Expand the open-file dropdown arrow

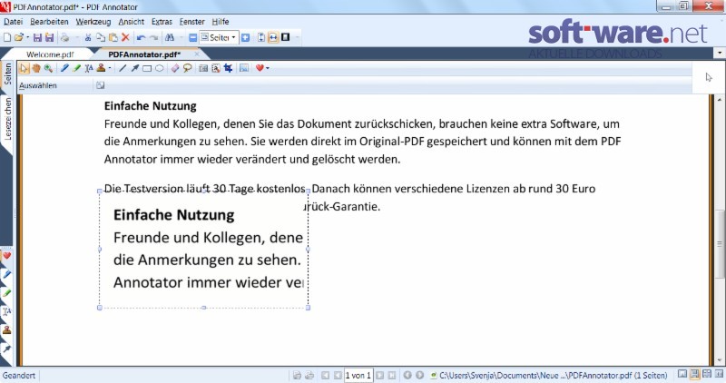[28, 37]
